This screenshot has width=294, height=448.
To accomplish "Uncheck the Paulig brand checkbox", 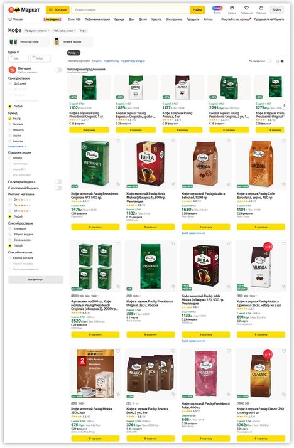I will click(10, 119).
